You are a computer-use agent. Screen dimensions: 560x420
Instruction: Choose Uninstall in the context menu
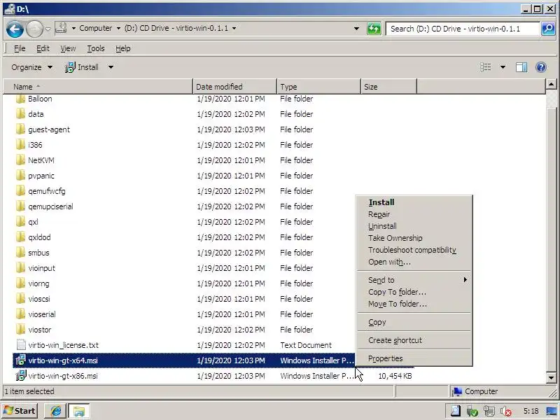pyautogui.click(x=414, y=226)
